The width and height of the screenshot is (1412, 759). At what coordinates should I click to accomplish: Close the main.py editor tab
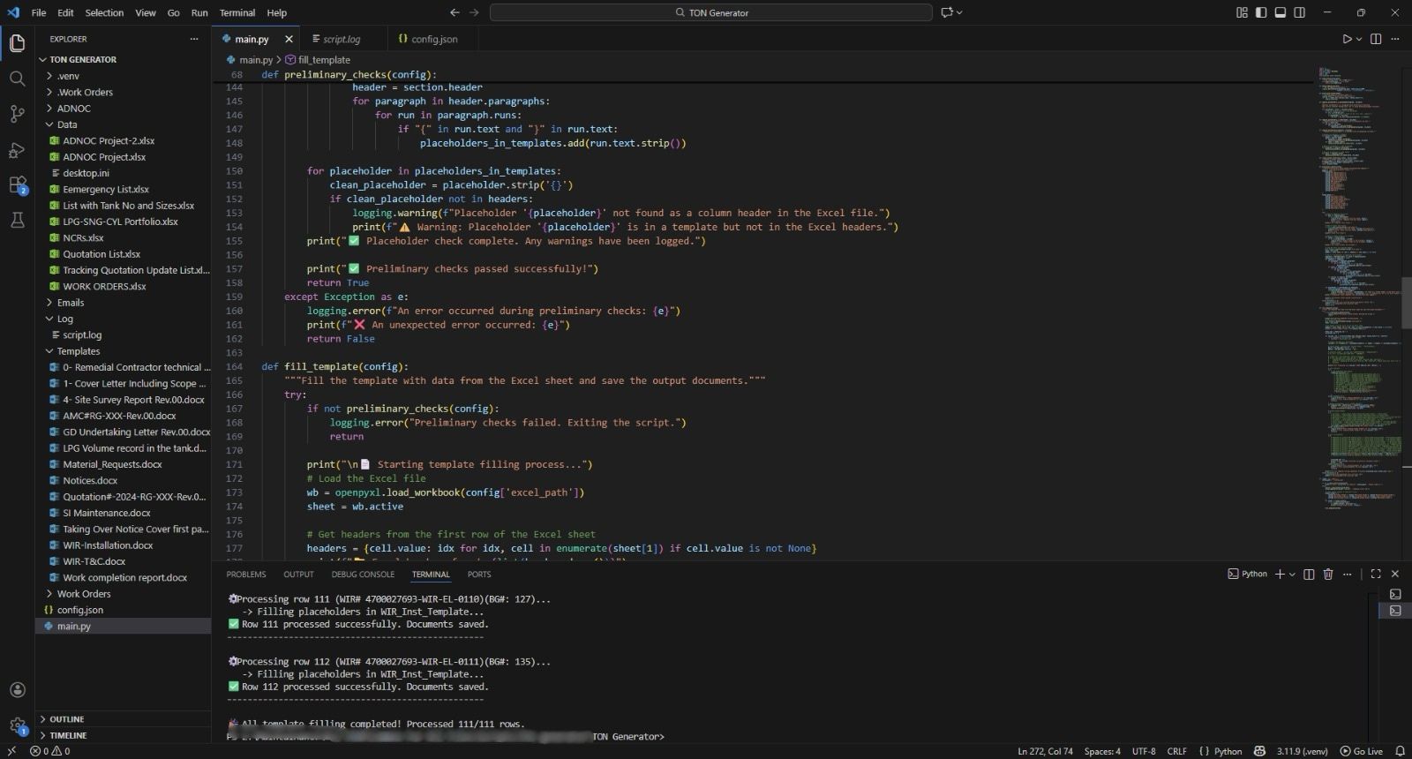click(289, 39)
